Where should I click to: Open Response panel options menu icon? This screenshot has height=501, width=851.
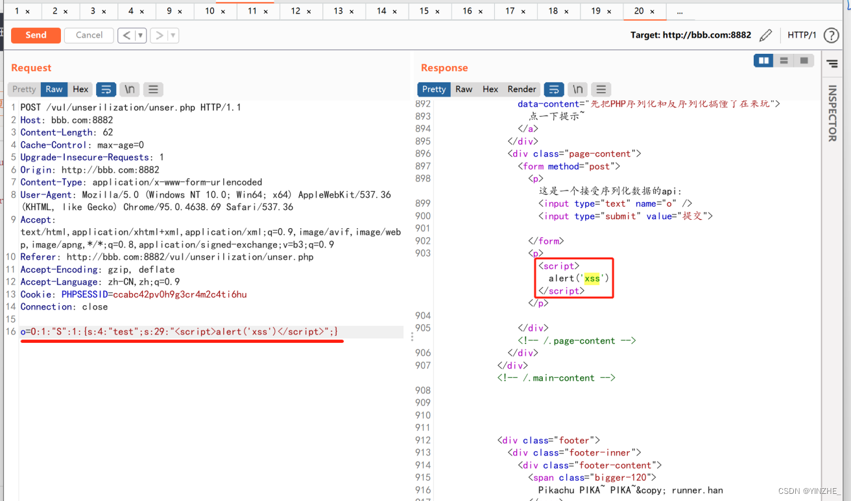click(x=601, y=89)
